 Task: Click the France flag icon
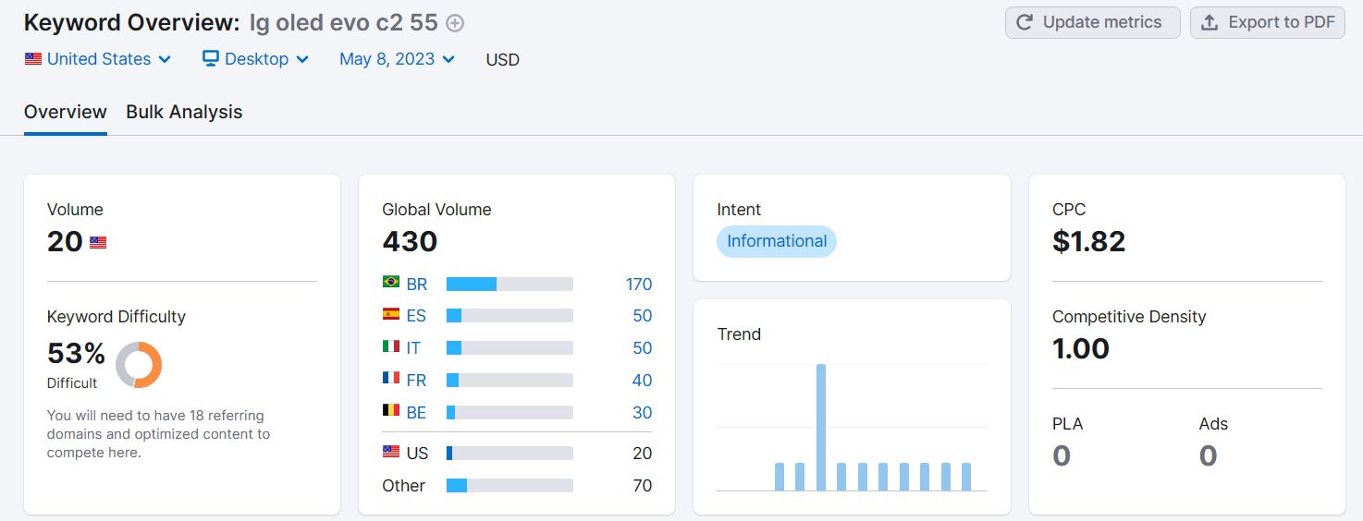coord(391,379)
